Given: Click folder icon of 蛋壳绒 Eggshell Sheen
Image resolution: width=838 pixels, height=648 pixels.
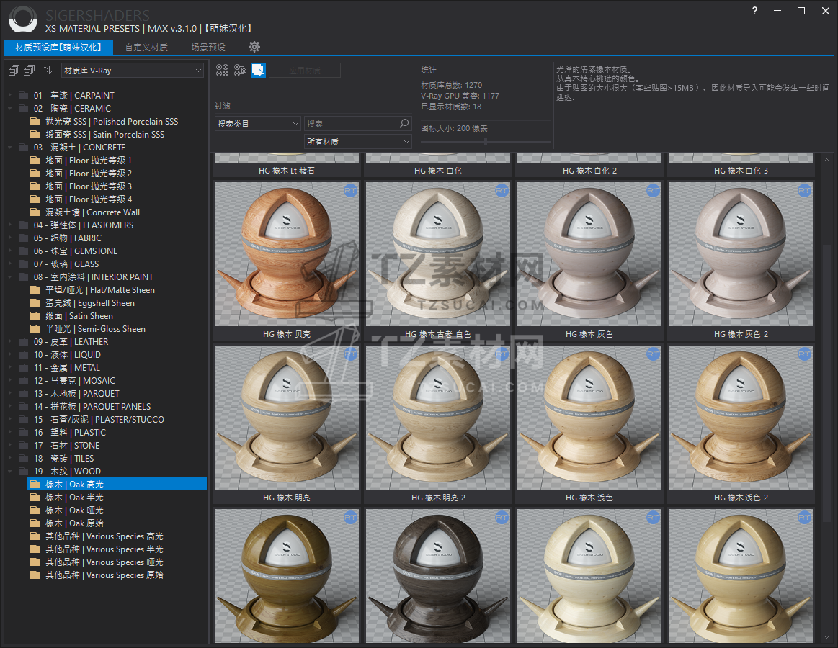Looking at the screenshot, I should [x=35, y=303].
